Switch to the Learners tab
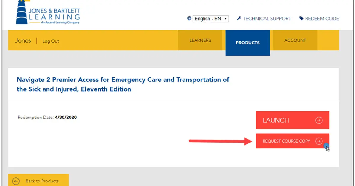 click(200, 40)
